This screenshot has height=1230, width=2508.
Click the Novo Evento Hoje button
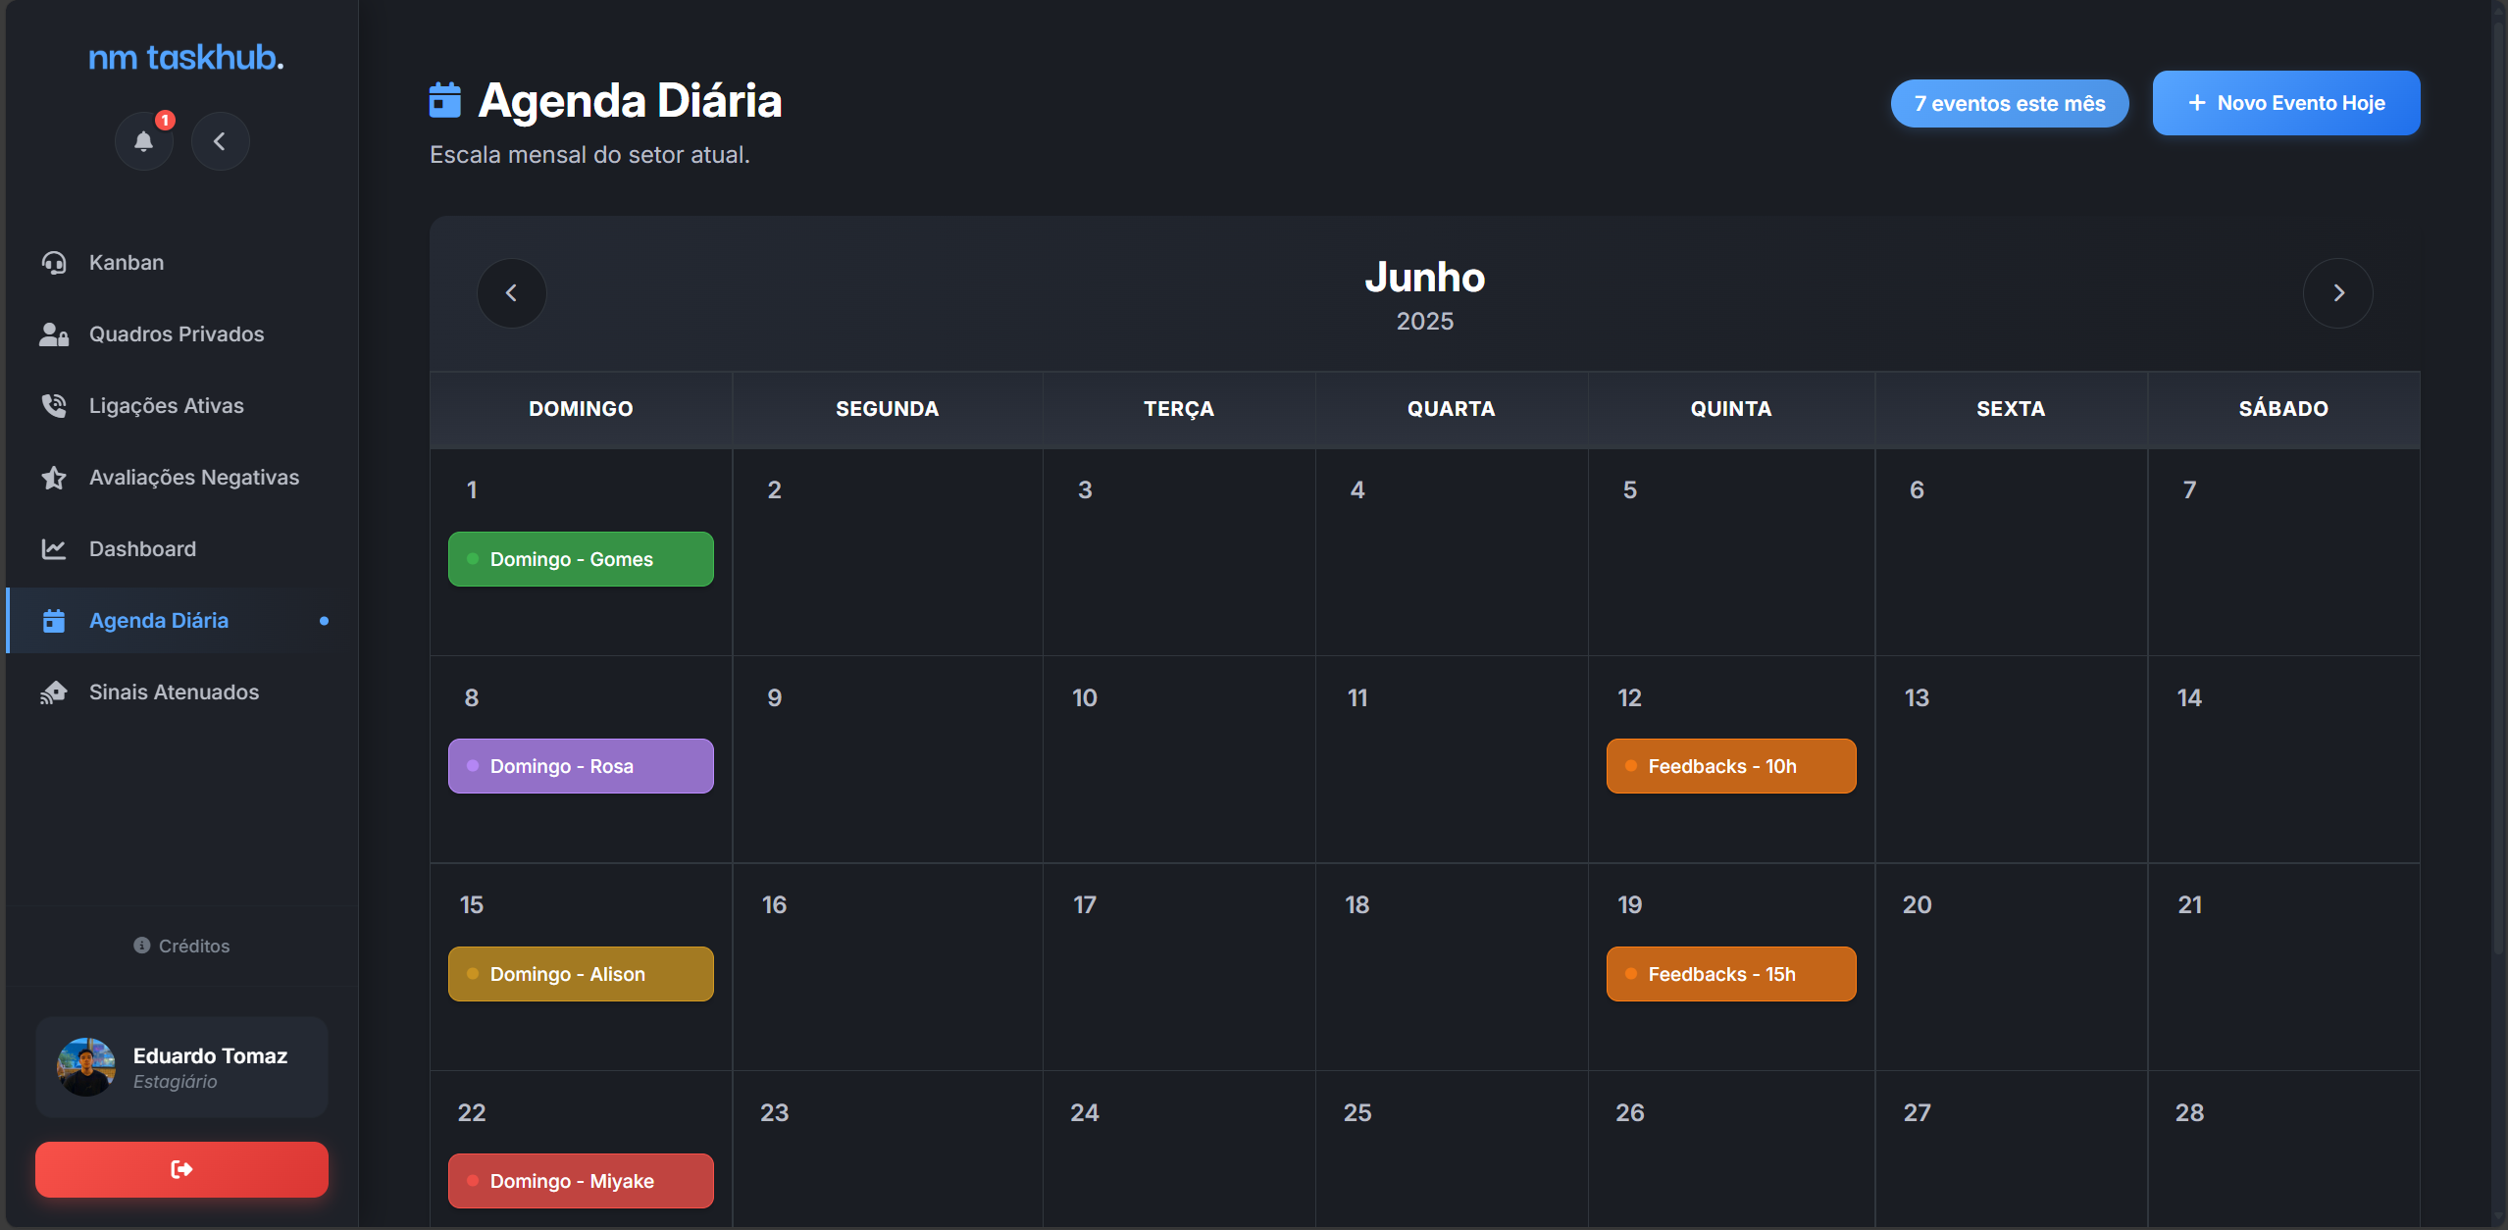(2285, 103)
